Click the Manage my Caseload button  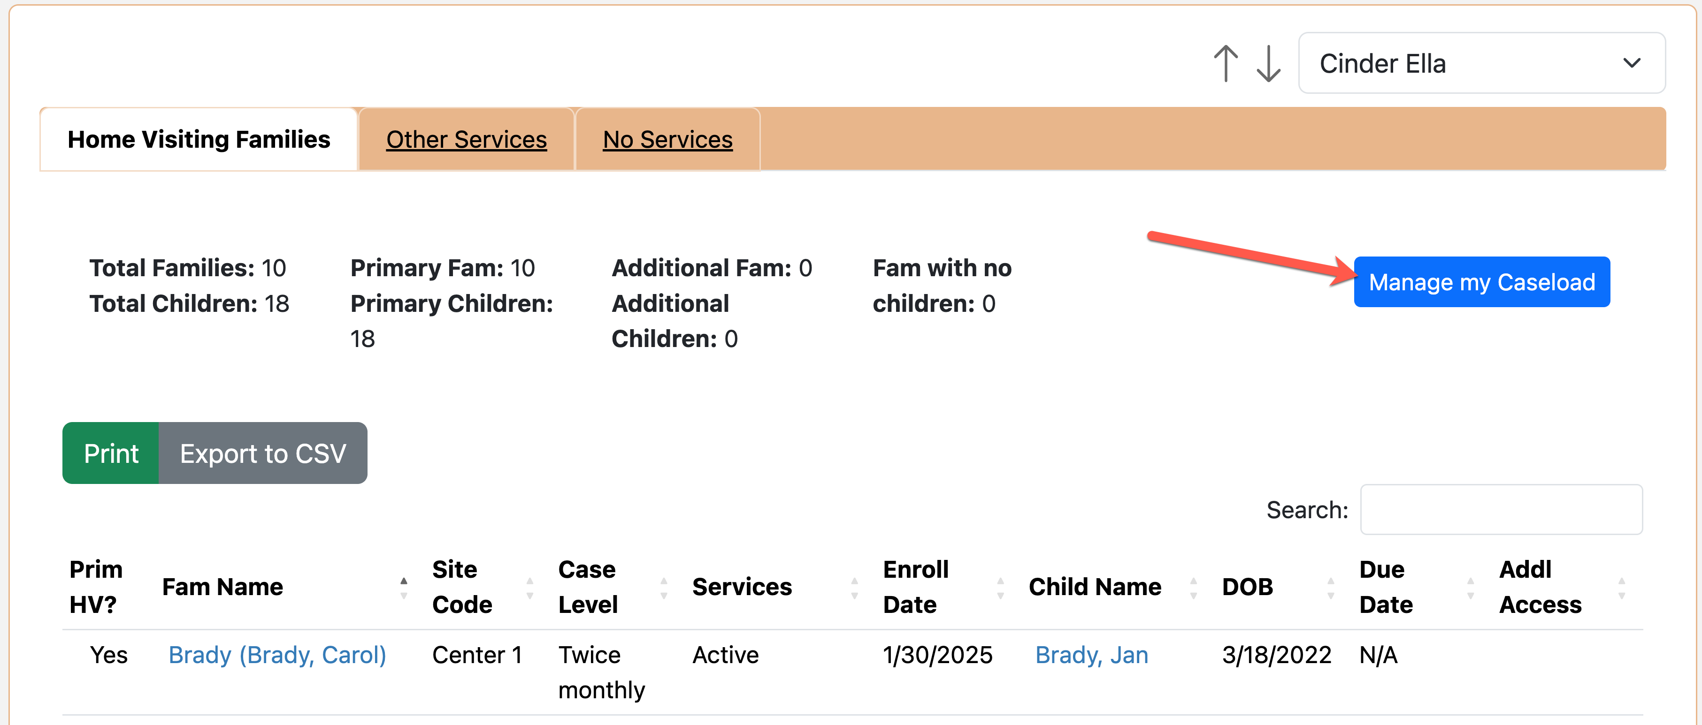pyautogui.click(x=1481, y=282)
